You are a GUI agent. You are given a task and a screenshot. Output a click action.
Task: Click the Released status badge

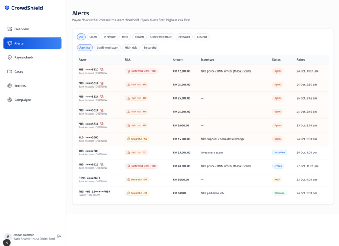pos(279,193)
